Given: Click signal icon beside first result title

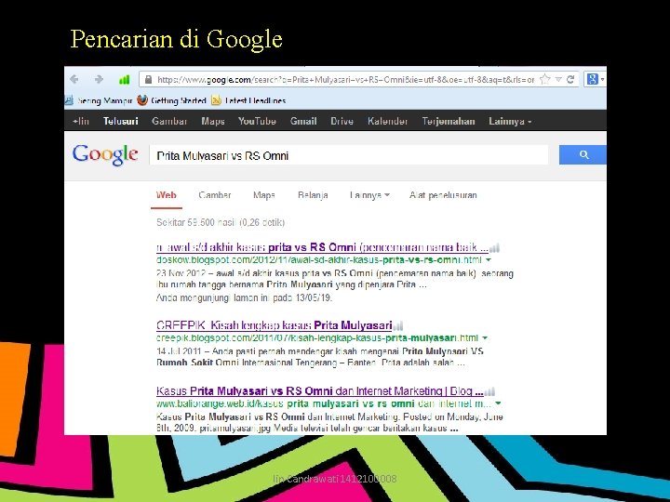Looking at the screenshot, I should point(494,247).
